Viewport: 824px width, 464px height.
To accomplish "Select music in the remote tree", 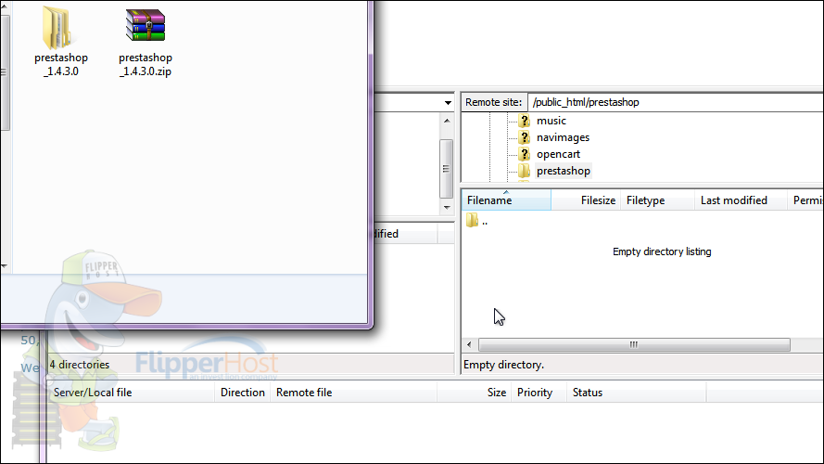I will 551,121.
